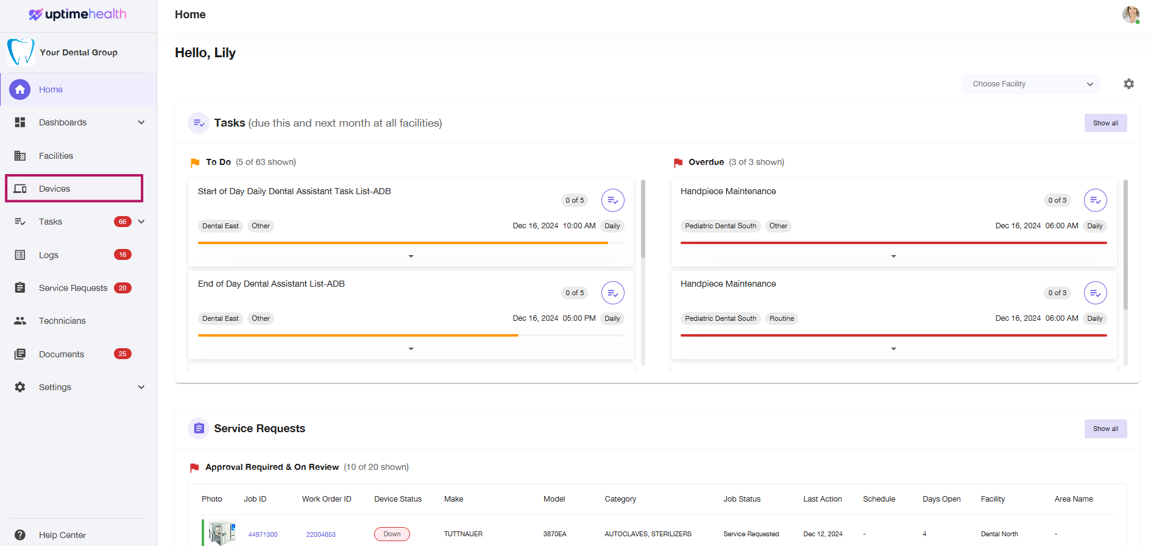The height and width of the screenshot is (546, 1151).
Task: Click autoclave photo thumbnail in table
Action: 221,534
